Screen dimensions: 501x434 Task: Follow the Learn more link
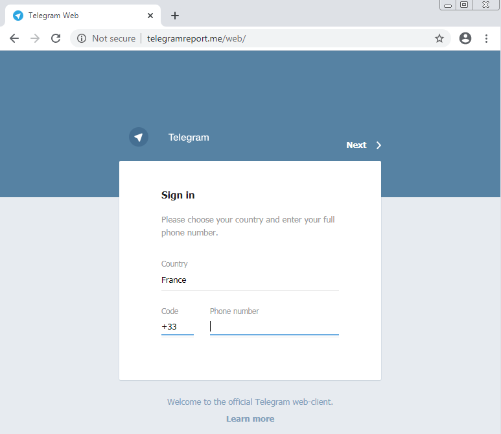point(250,419)
